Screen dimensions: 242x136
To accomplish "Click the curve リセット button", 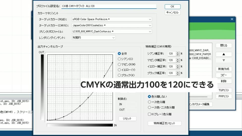I will [x=127, y=119].
